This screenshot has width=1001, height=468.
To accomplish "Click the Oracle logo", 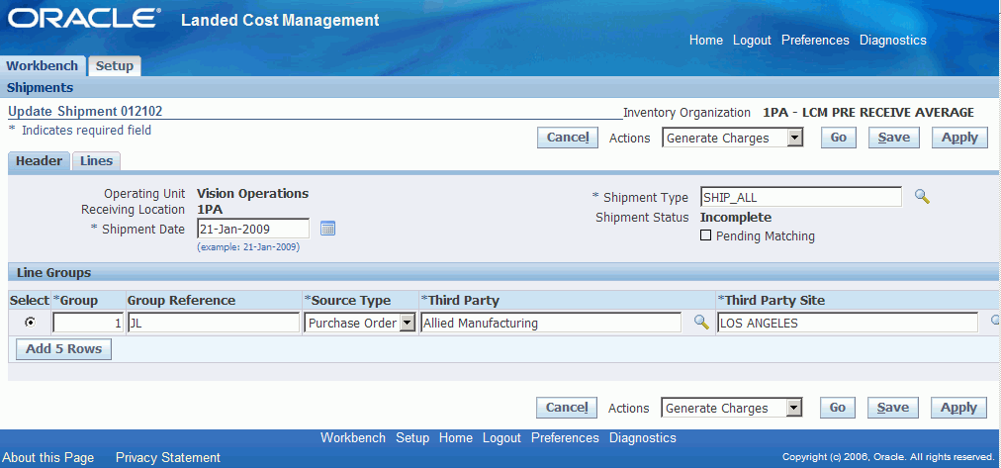I will pos(84,19).
